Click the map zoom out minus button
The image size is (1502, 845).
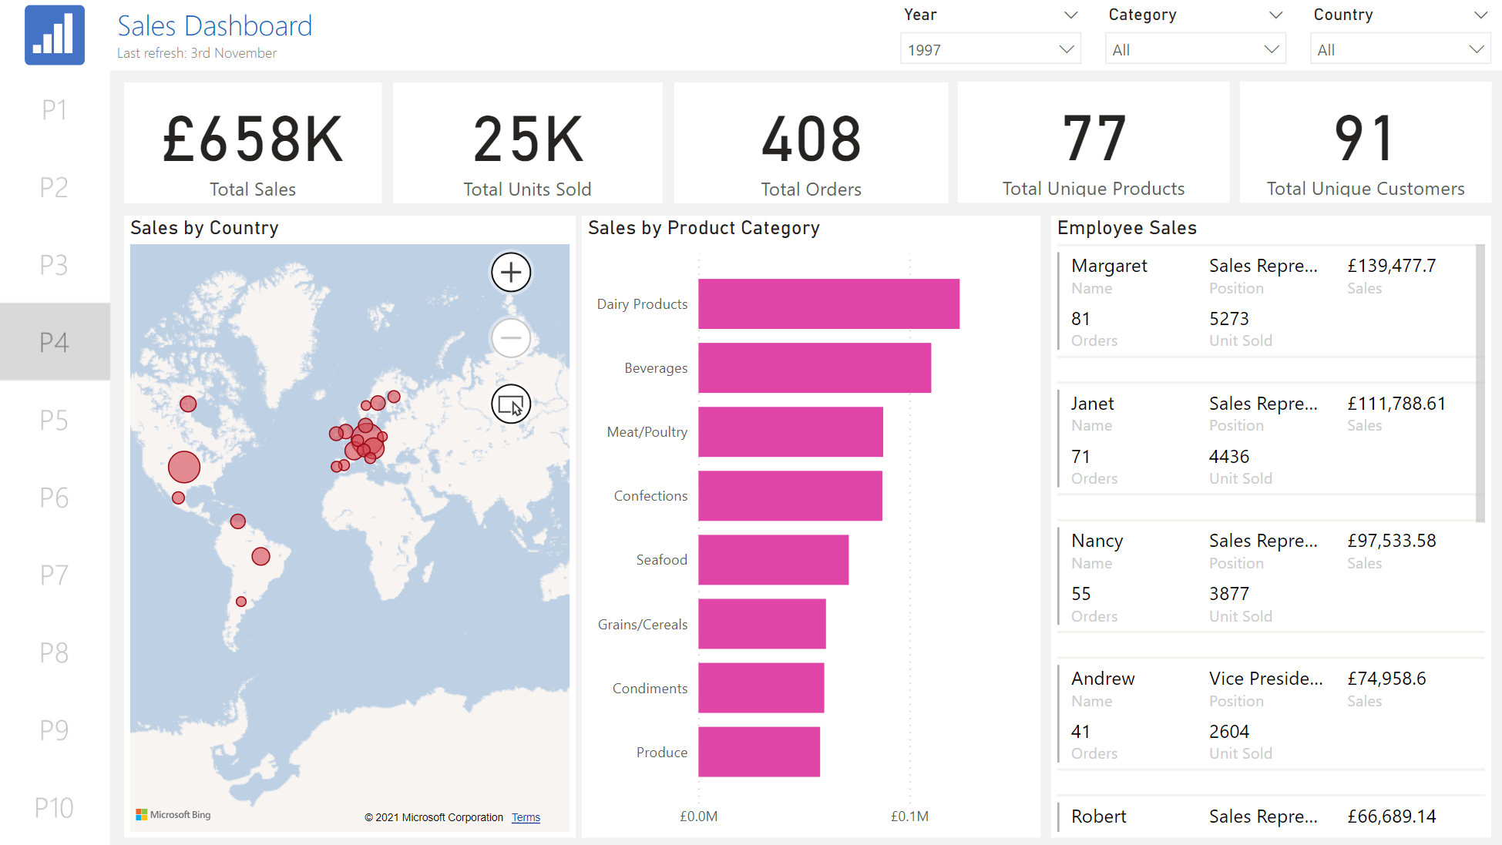coord(511,338)
